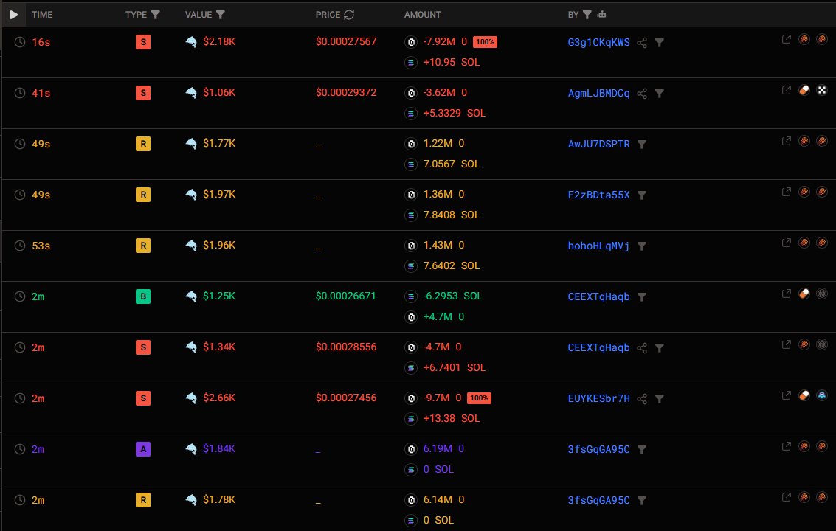Select price $0.00029372
The height and width of the screenshot is (531, 836).
coord(346,92)
